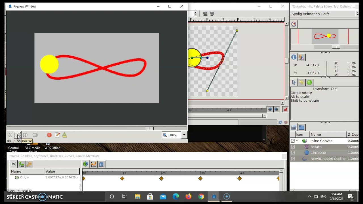The image size is (363, 204).
Task: Toggle the past keyframe lock icon
Action: 270,109
